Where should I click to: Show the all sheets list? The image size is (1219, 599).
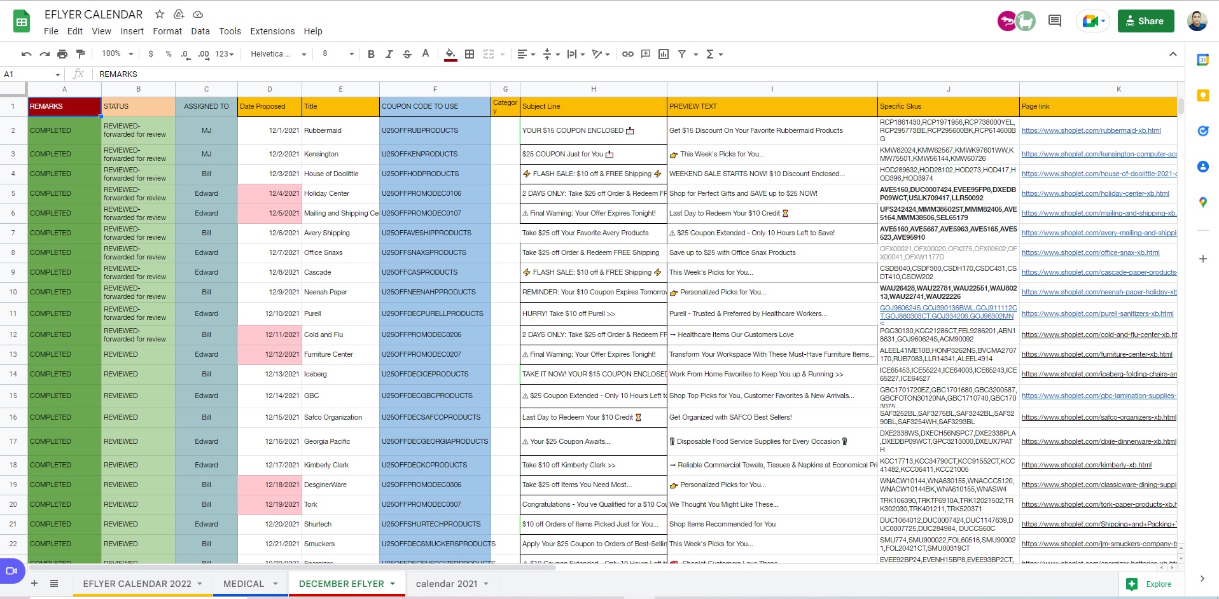54,583
